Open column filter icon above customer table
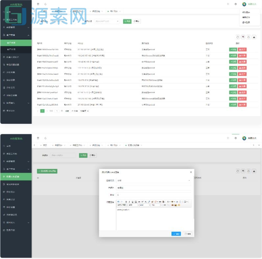 tap(243, 37)
